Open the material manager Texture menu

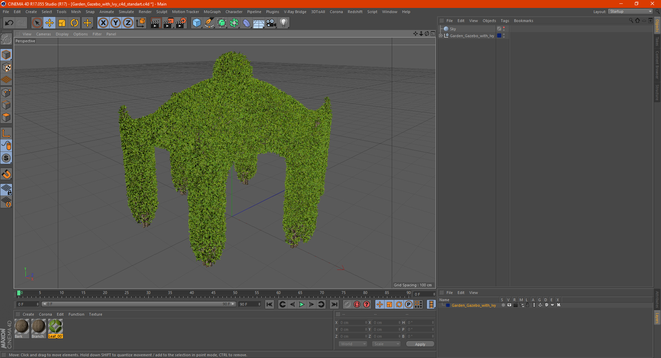coord(95,314)
